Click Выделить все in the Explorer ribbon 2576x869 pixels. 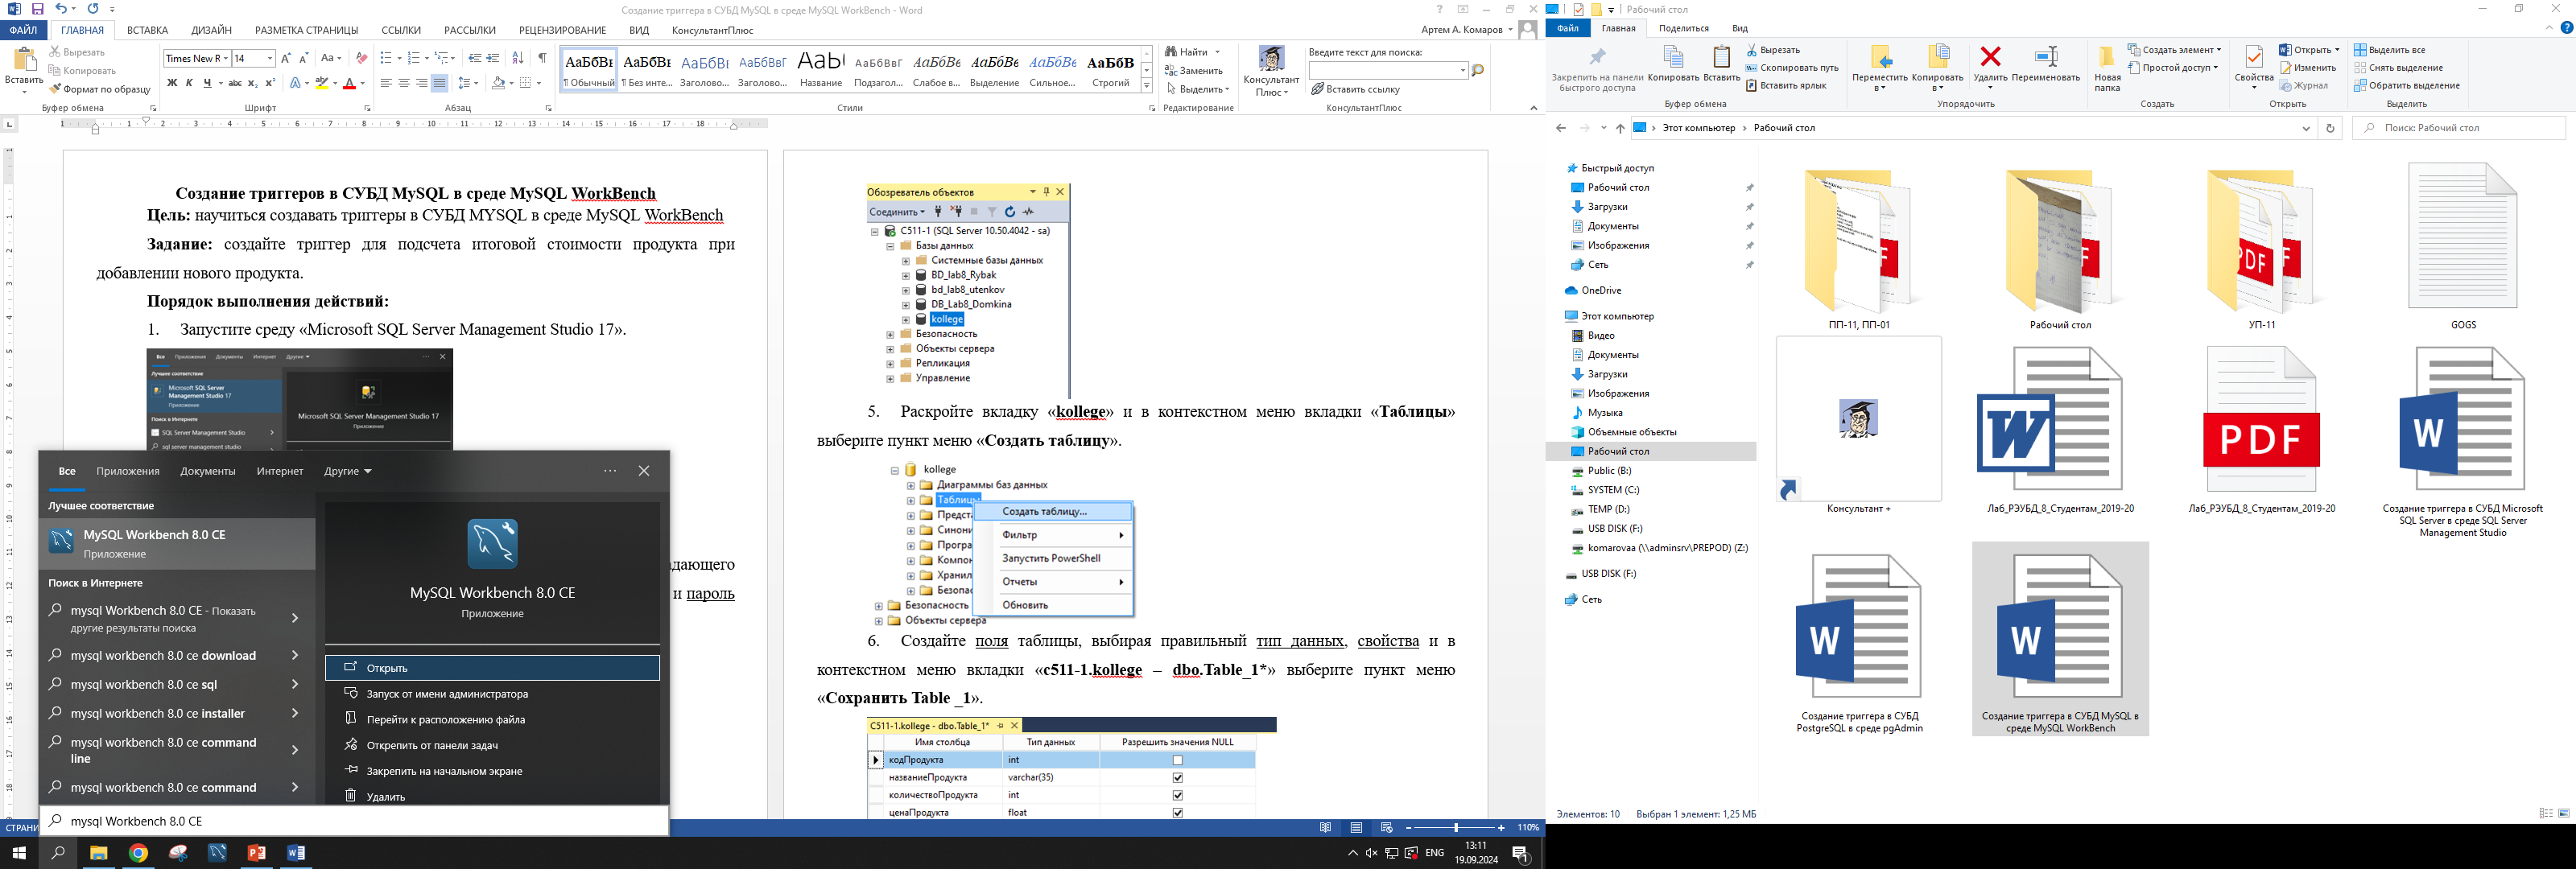(x=2389, y=50)
